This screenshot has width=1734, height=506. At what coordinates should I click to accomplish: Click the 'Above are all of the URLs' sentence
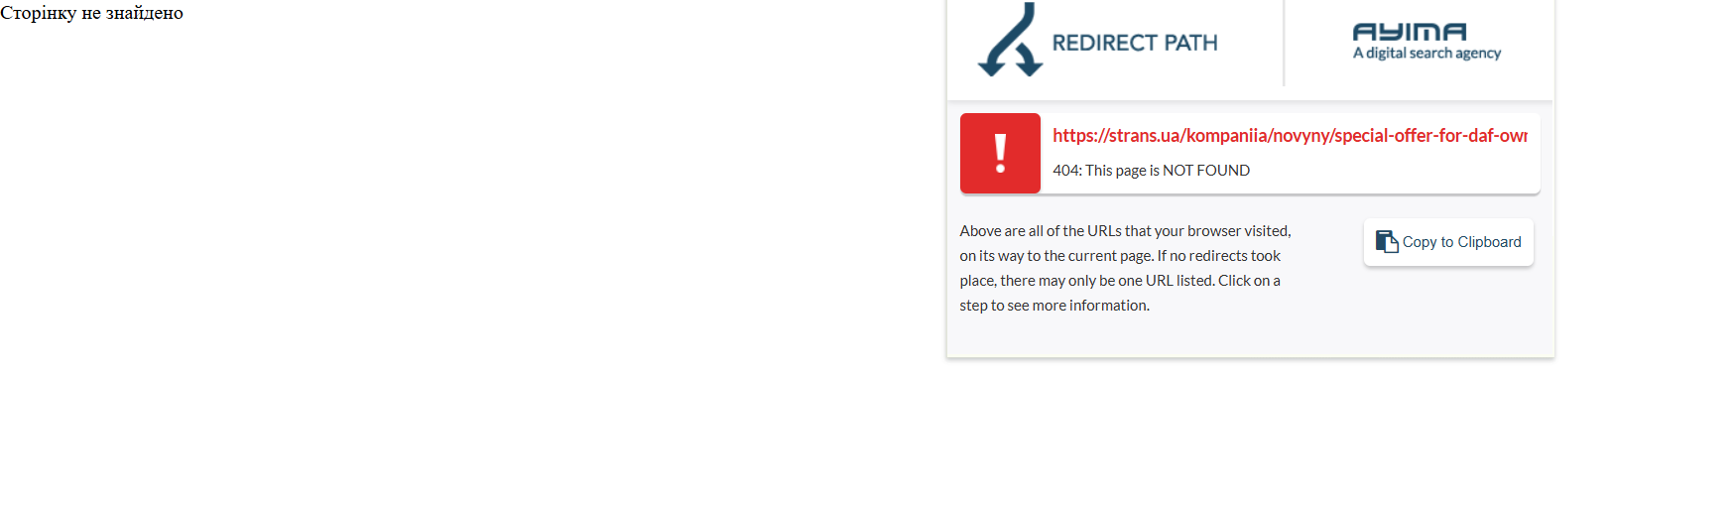click(1125, 231)
